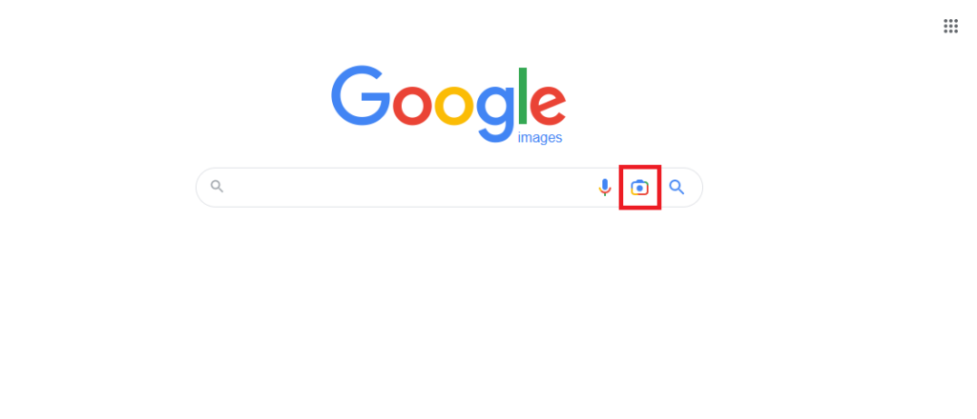This screenshot has width=977, height=419.
Task: Click the first red "o" in Google
Action: click(x=412, y=105)
